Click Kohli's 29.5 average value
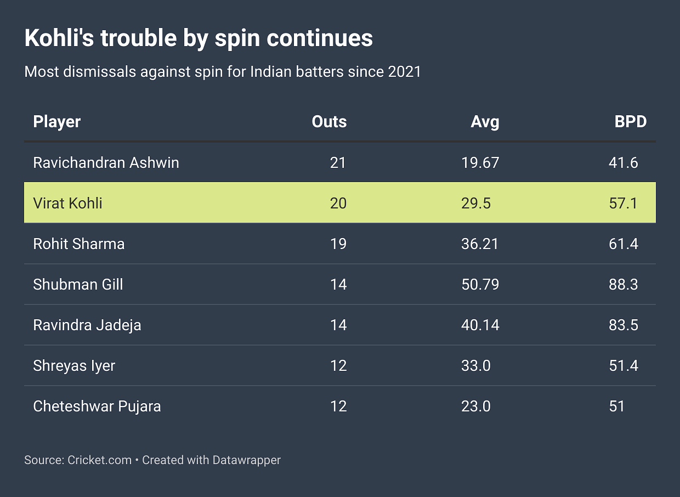The image size is (680, 497). coord(476,203)
